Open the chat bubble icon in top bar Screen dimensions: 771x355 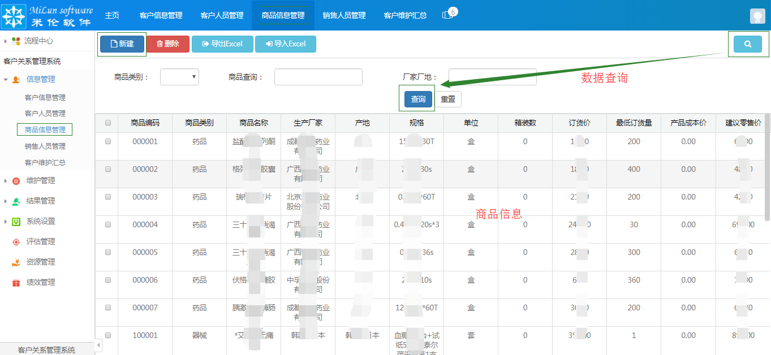(757, 15)
